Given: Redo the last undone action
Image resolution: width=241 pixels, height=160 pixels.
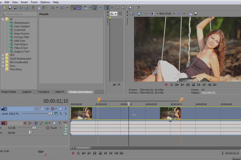Looking at the screenshot, I should tap(62, 8).
